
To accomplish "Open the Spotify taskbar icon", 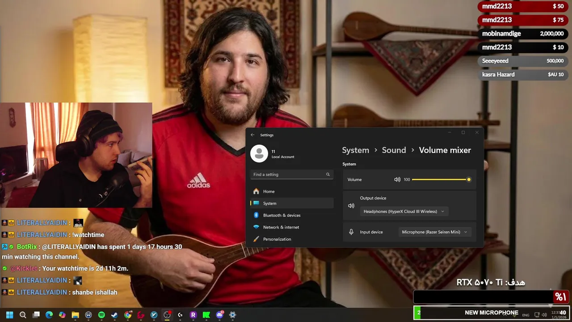I will 101,315.
